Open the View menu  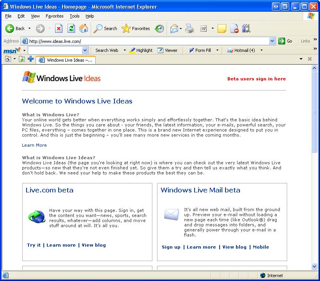pos(35,16)
